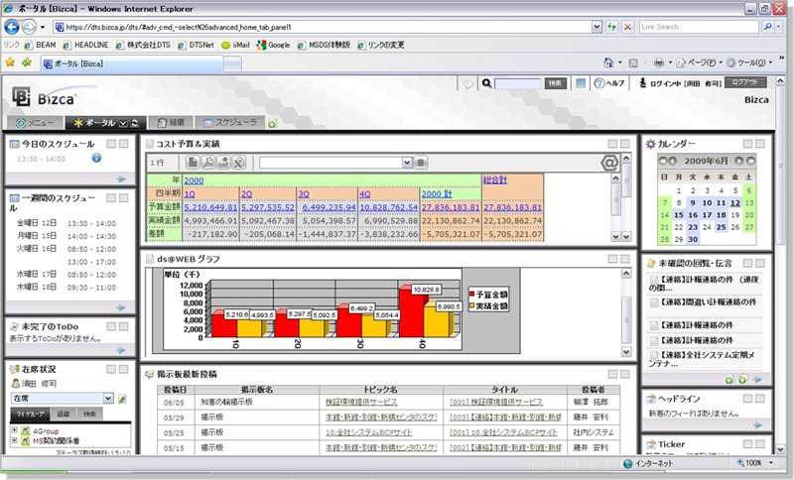The width and height of the screenshot is (794, 480).
Task: Click the blue layout square icon in header
Action: (581, 83)
